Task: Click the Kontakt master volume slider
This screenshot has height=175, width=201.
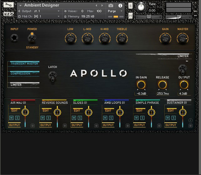Action: pyautogui.click(x=179, y=17)
